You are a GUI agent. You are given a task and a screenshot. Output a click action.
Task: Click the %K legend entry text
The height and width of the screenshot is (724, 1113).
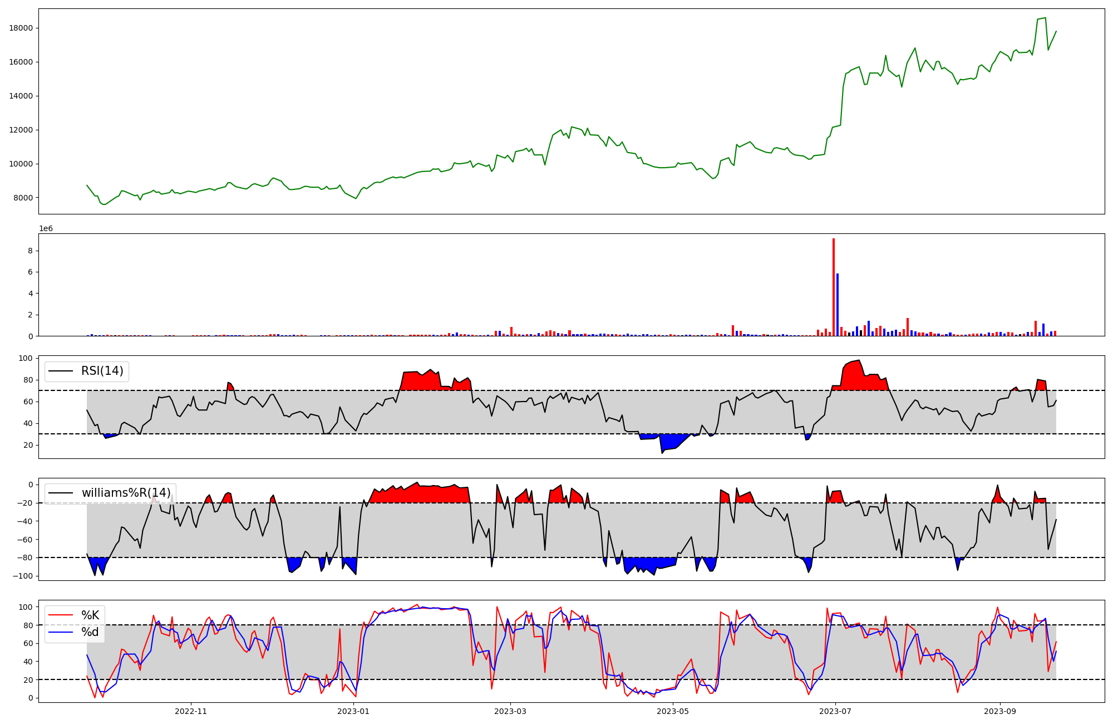[x=90, y=615]
